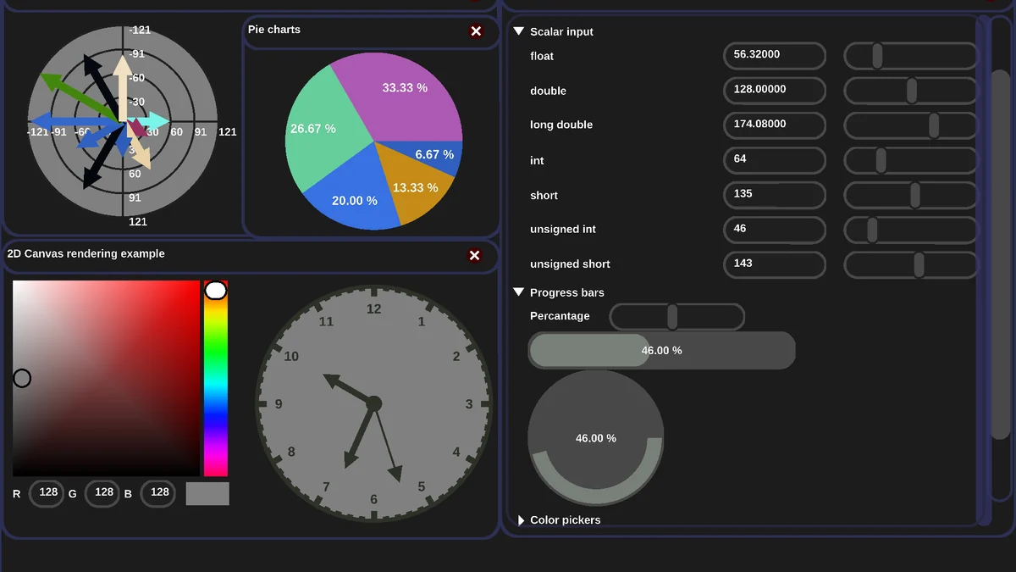
Task: Click the short value input showing 135
Action: (x=775, y=195)
